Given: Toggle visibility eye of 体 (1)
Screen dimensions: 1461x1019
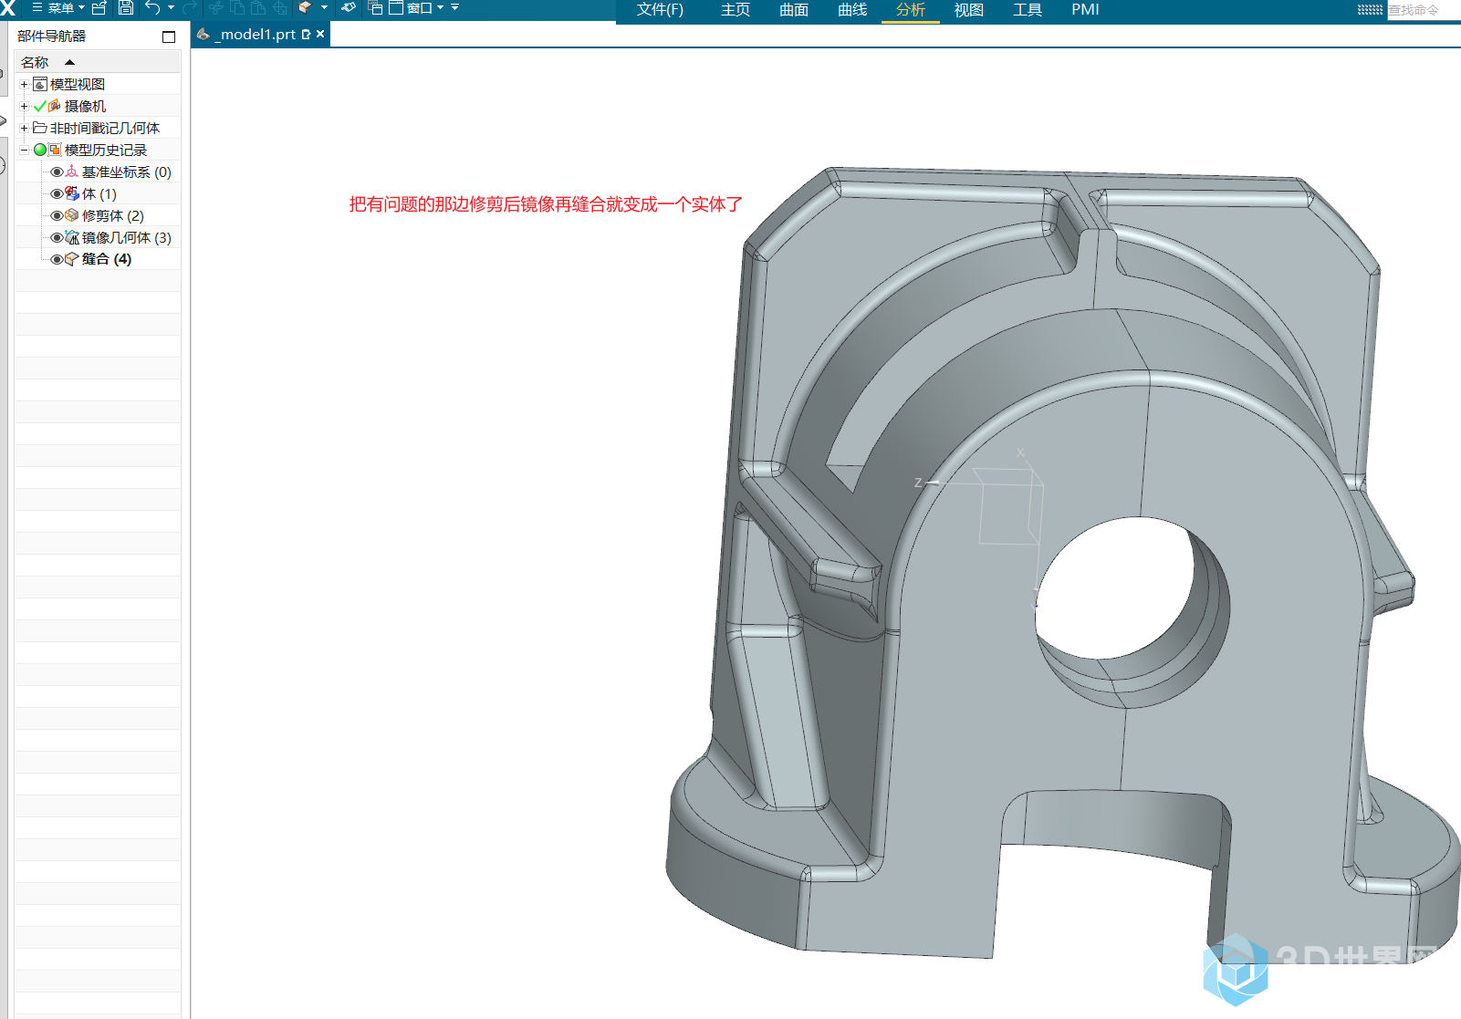Looking at the screenshot, I should [x=57, y=194].
